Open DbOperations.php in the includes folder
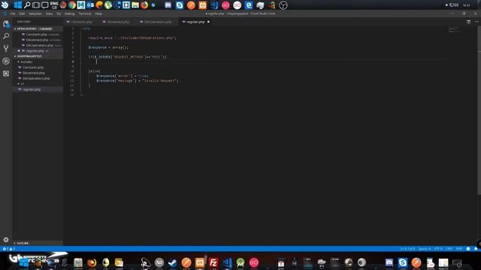The height and width of the screenshot is (270, 481). pos(38,78)
